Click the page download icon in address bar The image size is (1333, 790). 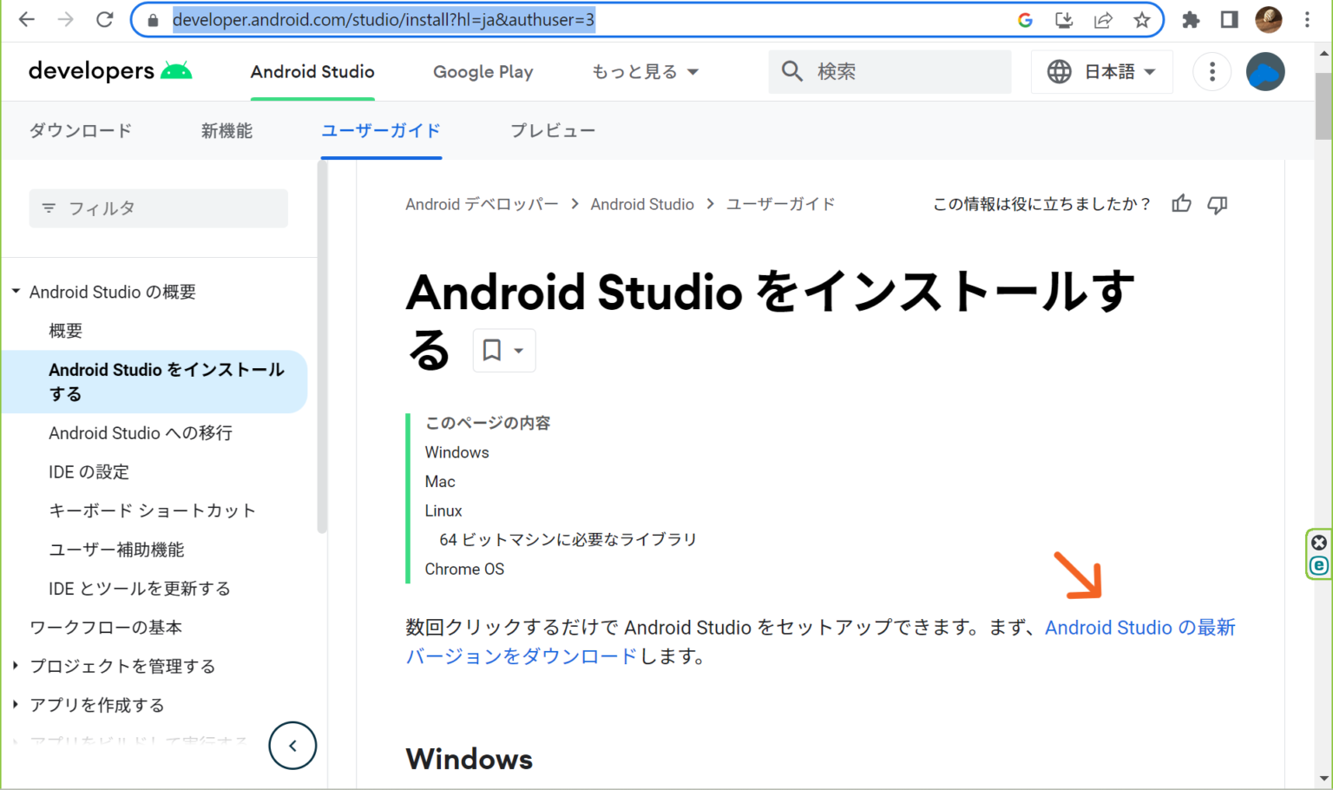click(x=1062, y=19)
